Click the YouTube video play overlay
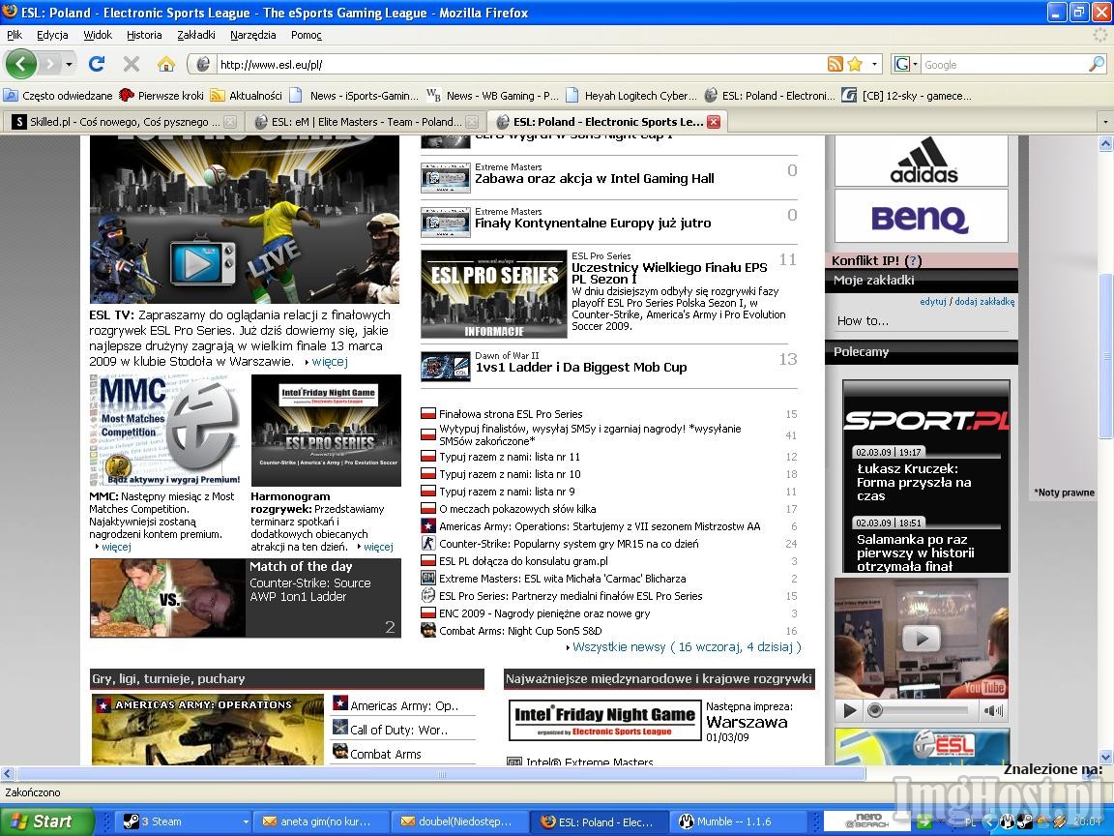This screenshot has height=836, width=1114. pos(922,639)
